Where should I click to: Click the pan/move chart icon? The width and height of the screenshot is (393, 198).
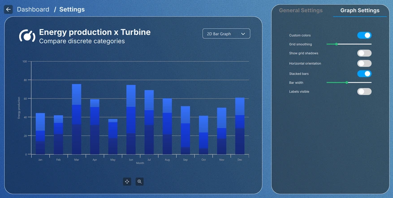pos(127,181)
